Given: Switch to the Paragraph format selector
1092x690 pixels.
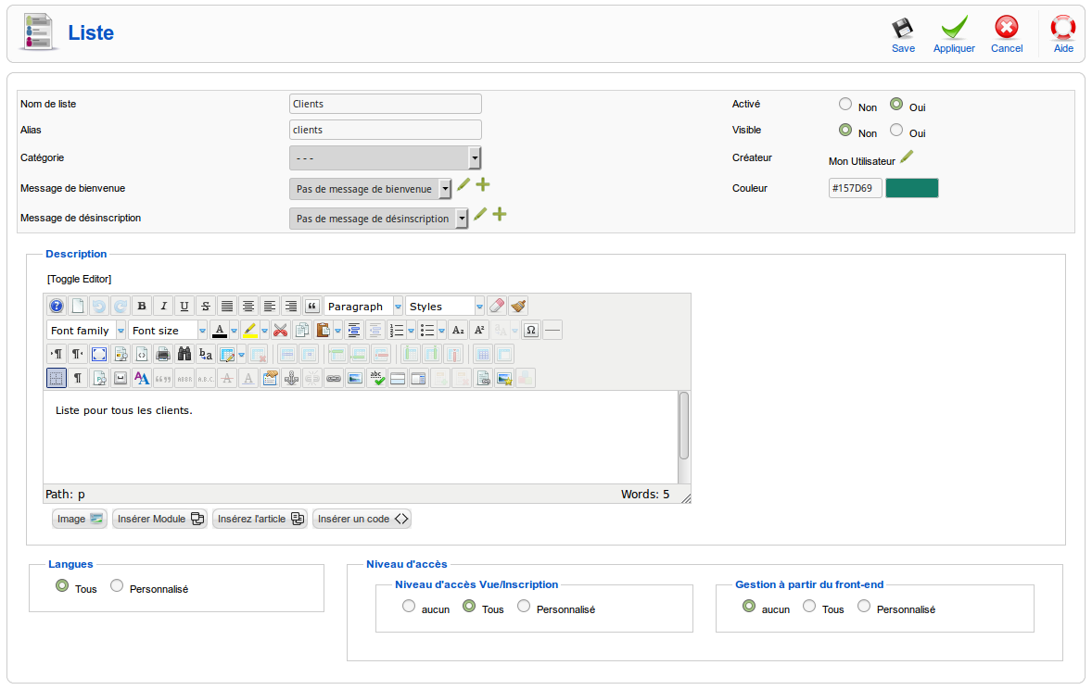Looking at the screenshot, I should 362,305.
